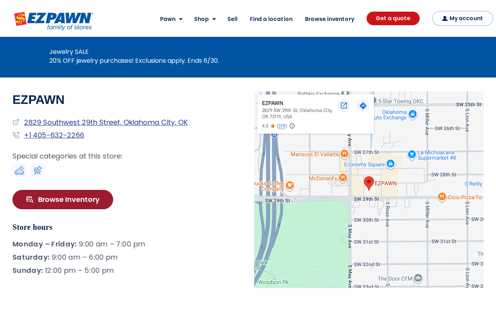Click the Get a quote button
Image resolution: width=496 pixels, height=310 pixels.
(393, 19)
